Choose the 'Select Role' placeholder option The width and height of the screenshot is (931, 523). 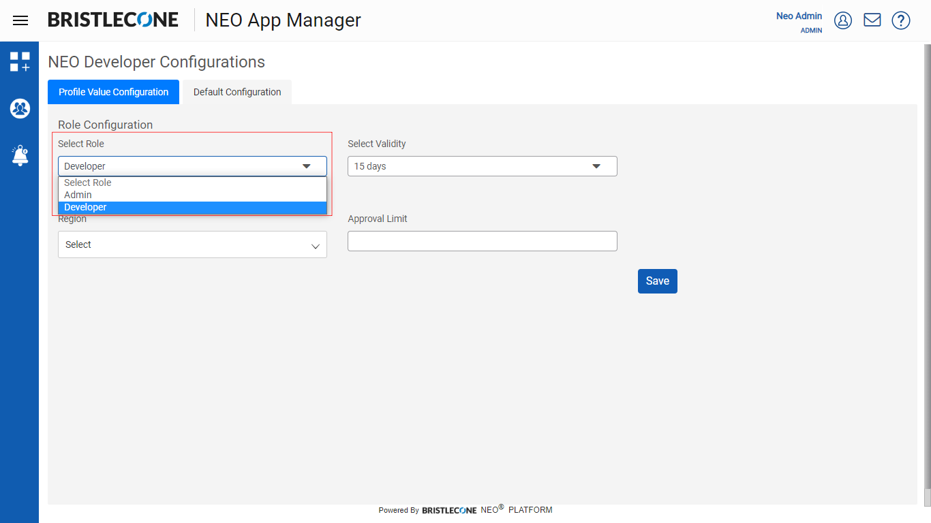coord(192,183)
